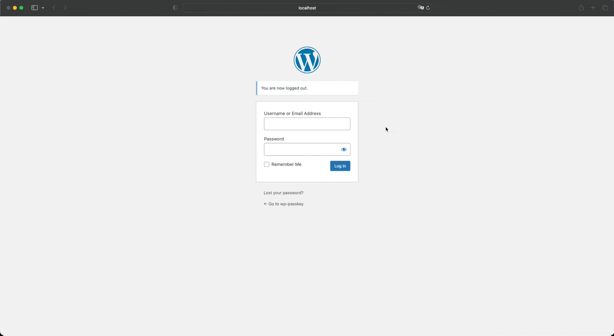Close the Safari window with the red button

coord(8,8)
